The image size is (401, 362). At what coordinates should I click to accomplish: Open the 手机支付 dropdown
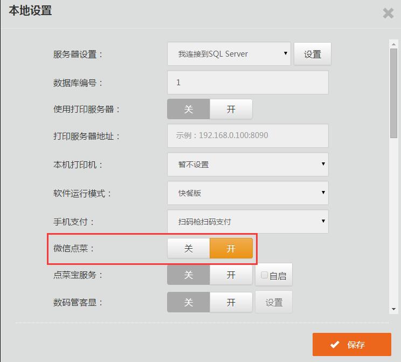coord(247,221)
